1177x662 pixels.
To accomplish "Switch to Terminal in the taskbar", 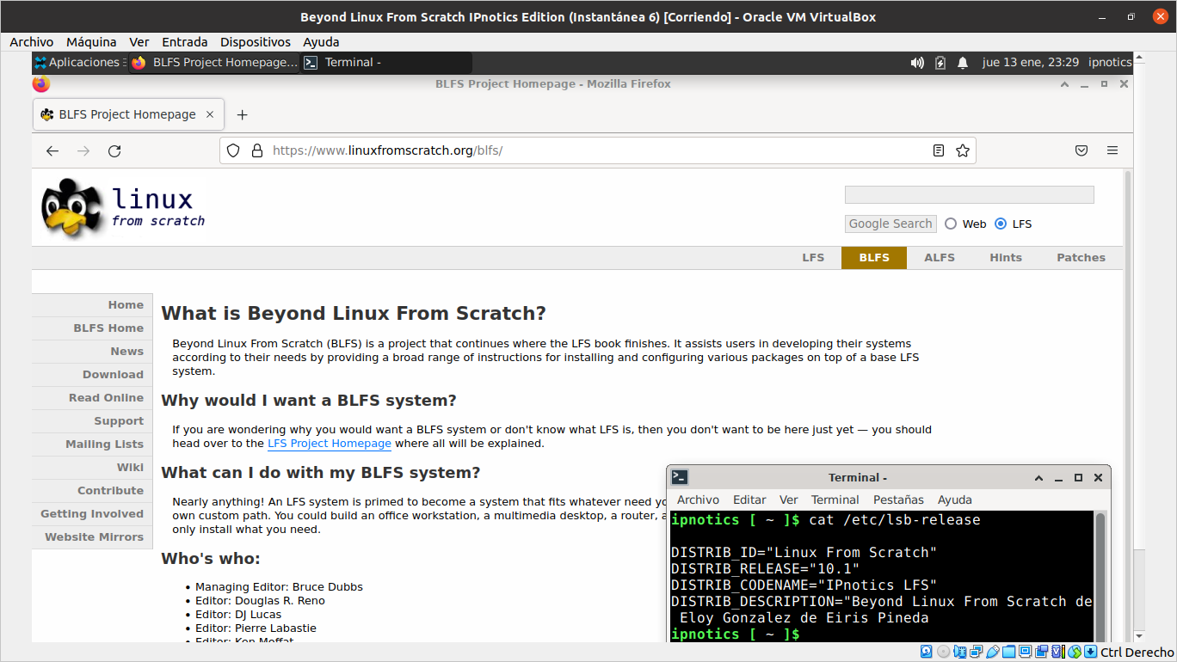I will pos(387,62).
